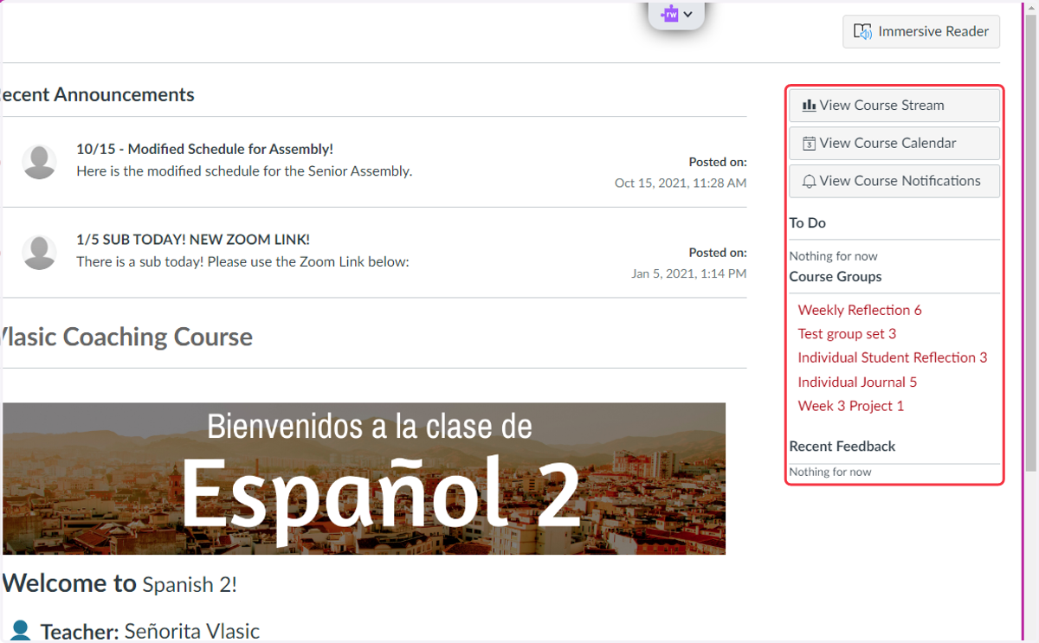
Task: Click 'Here is the modified schedule' summary text
Action: pyautogui.click(x=244, y=171)
